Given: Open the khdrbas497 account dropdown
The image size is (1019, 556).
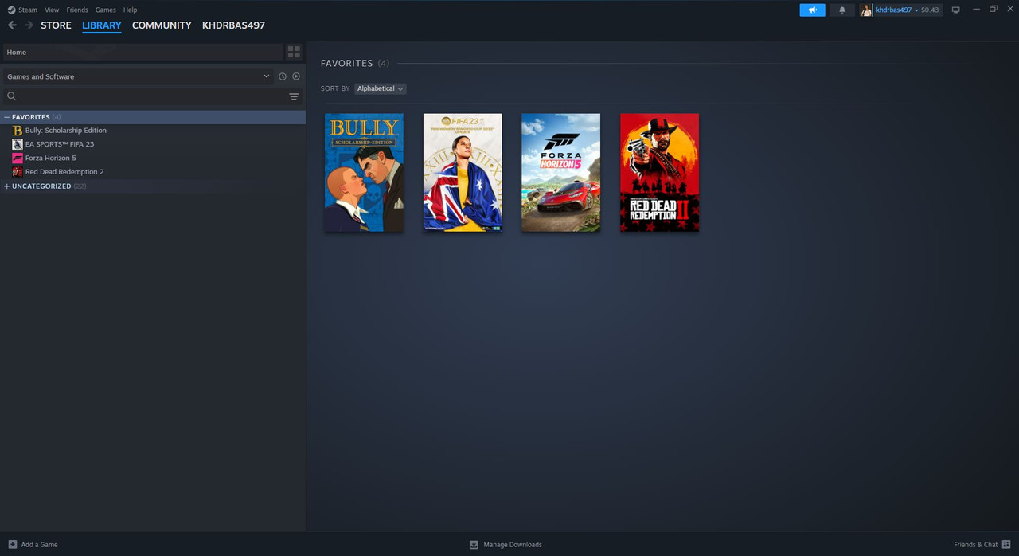Looking at the screenshot, I should (897, 10).
